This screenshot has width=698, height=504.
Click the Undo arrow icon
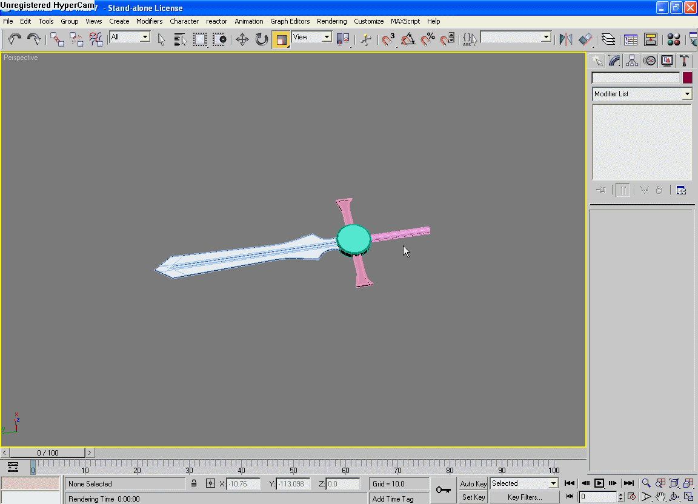[15, 40]
